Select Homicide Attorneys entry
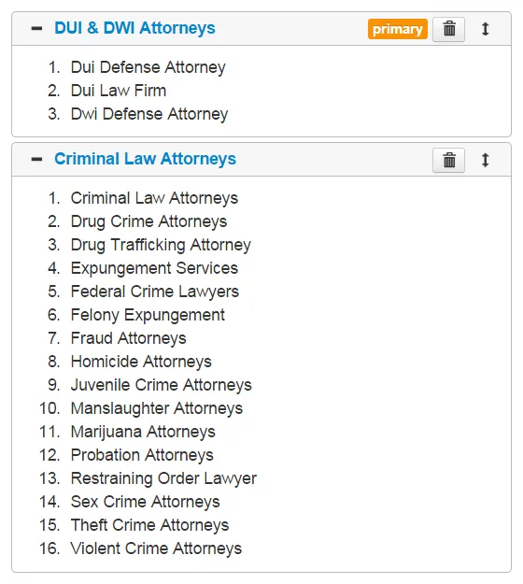This screenshot has height=584, width=523. pyautogui.click(x=141, y=362)
